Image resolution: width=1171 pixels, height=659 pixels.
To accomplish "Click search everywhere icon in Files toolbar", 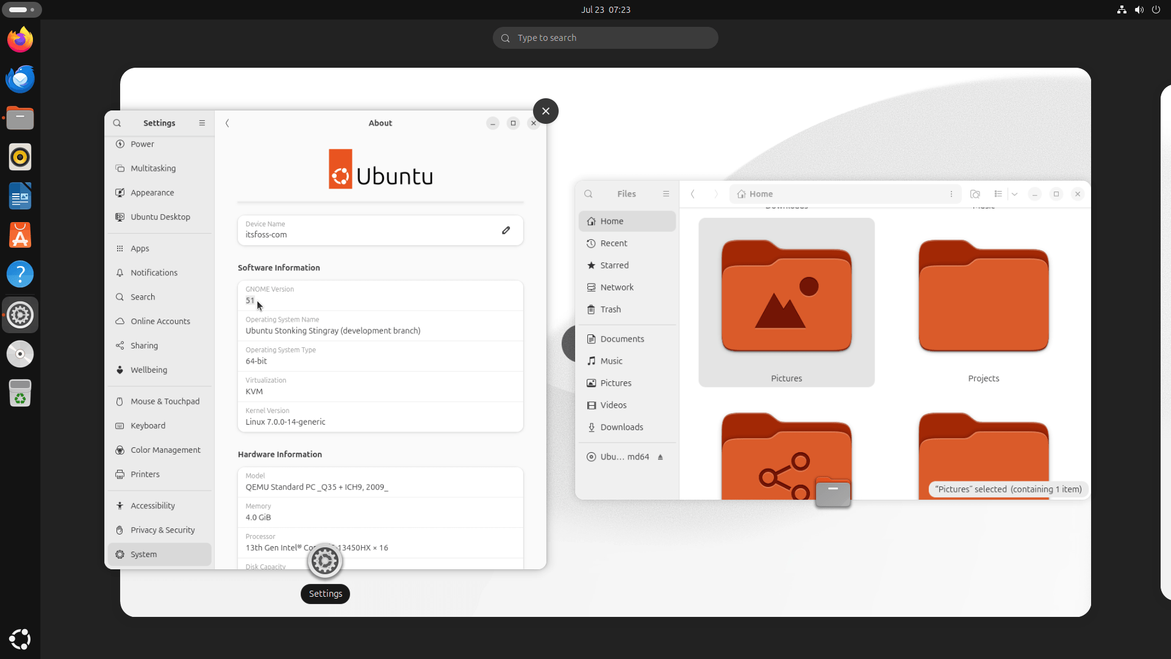I will 975,194.
